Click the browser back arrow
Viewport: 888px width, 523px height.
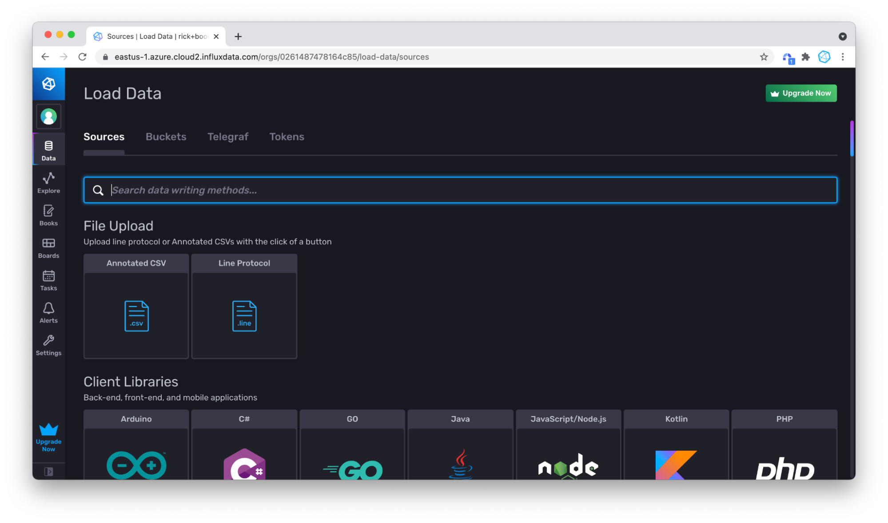[45, 57]
